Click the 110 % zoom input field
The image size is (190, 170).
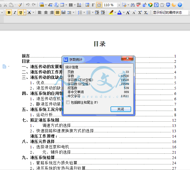110,5
